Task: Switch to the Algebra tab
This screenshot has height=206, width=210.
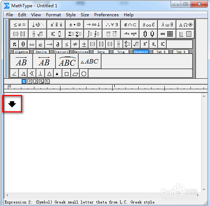Action: (x=21, y=52)
